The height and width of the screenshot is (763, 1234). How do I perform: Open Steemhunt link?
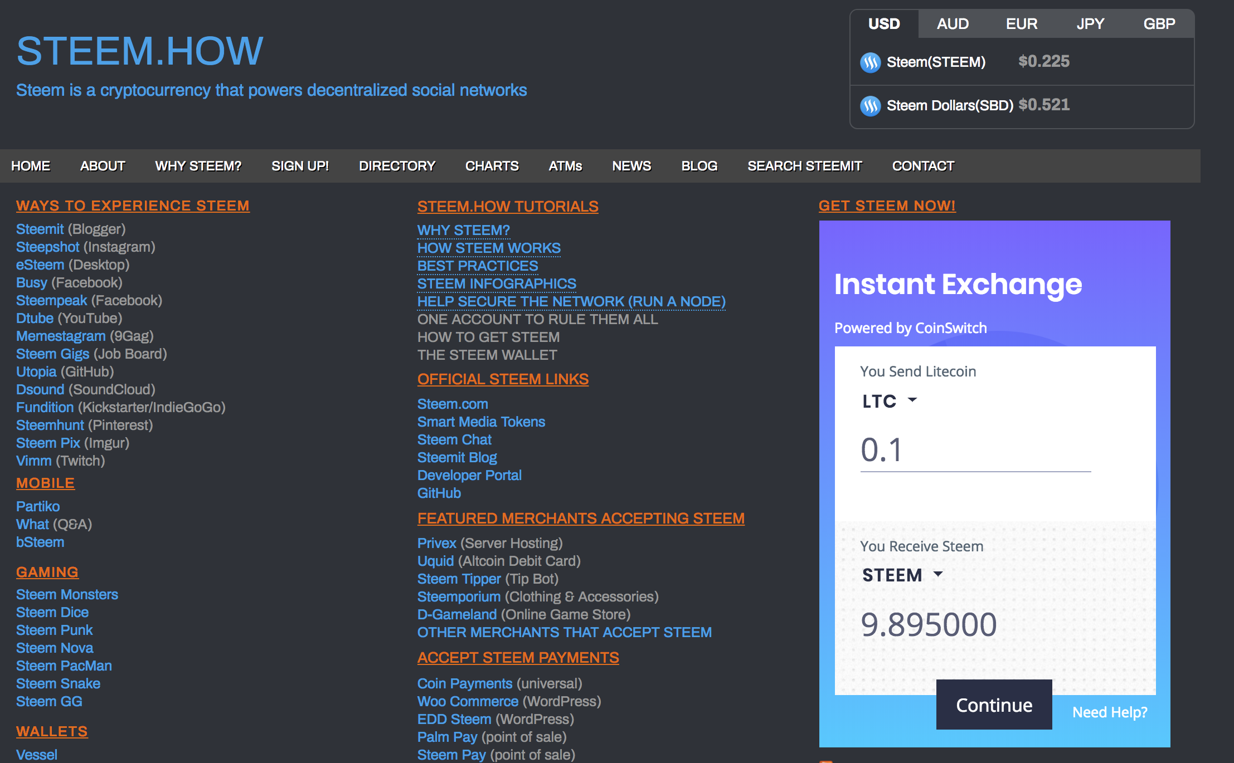point(50,425)
